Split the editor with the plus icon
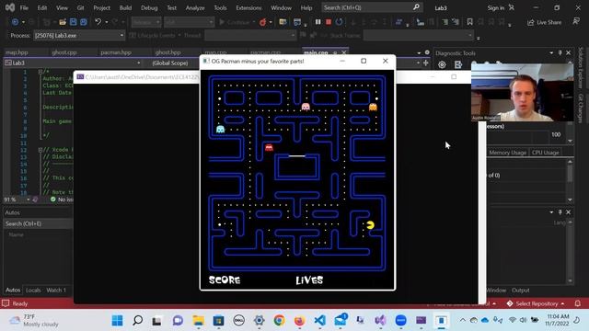Image resolution: width=589 pixels, height=331 pixels. tap(425, 63)
